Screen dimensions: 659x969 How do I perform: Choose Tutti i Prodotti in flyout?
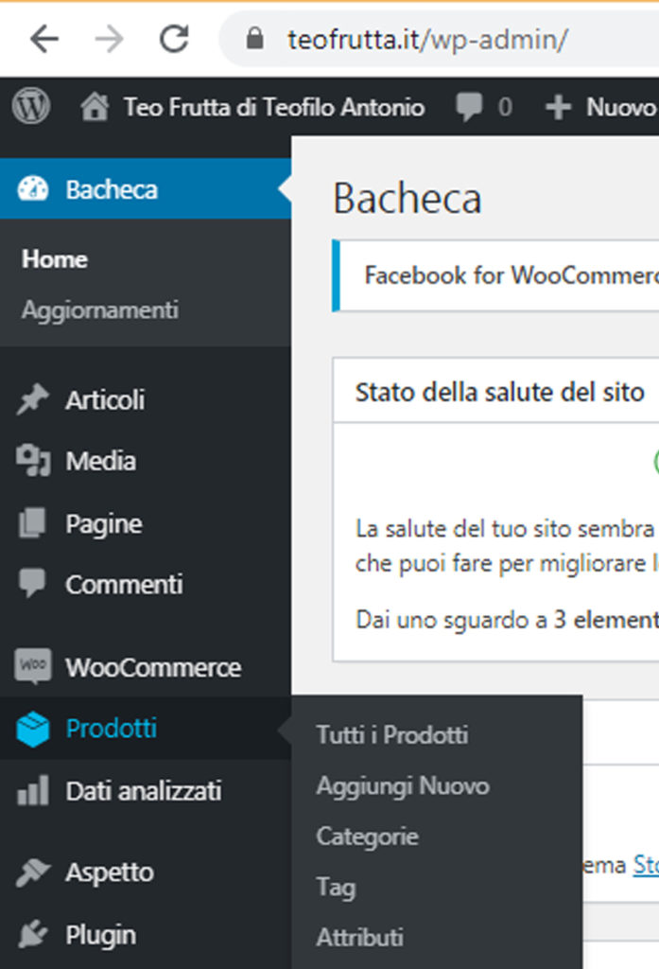point(392,734)
